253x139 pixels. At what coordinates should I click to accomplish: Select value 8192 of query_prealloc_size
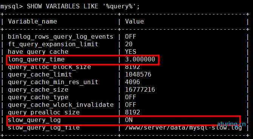click(133, 112)
